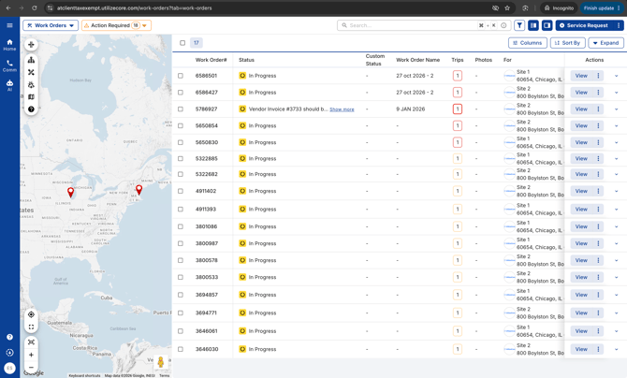View work order 6586427

click(x=581, y=93)
